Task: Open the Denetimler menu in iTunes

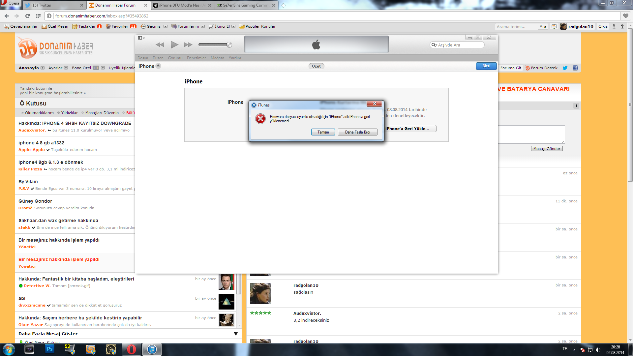Action: [196, 58]
